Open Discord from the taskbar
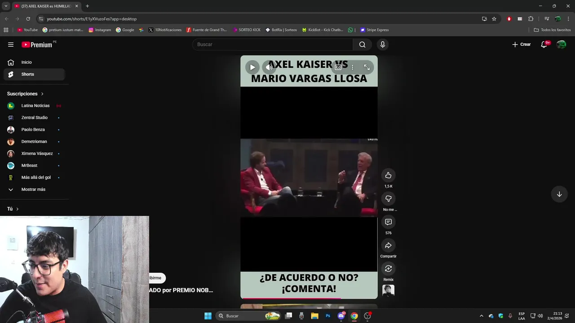Image resolution: width=575 pixels, height=323 pixels. (x=341, y=316)
